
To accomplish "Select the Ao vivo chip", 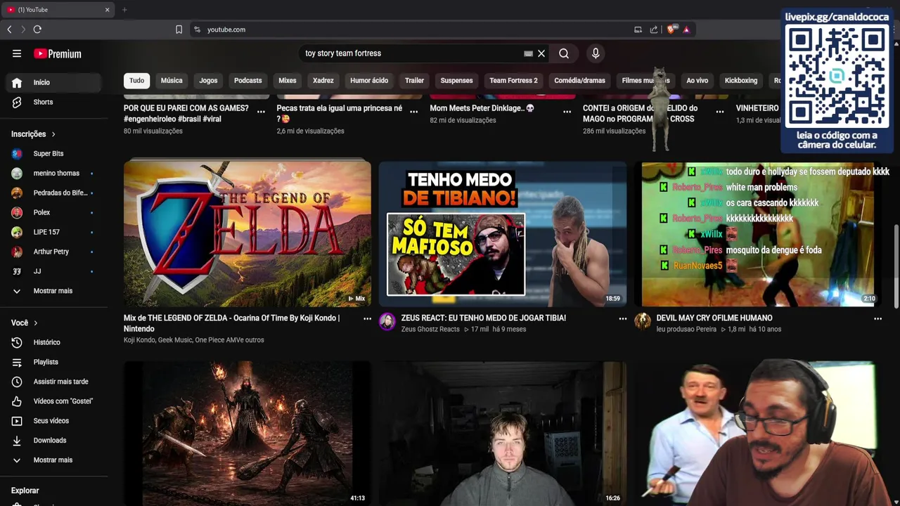I will tap(697, 80).
